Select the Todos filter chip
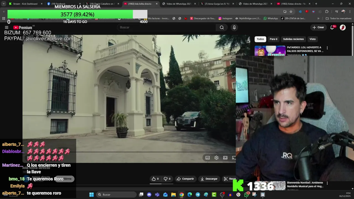Image resolution: width=354 pixels, height=199 pixels. [260, 39]
